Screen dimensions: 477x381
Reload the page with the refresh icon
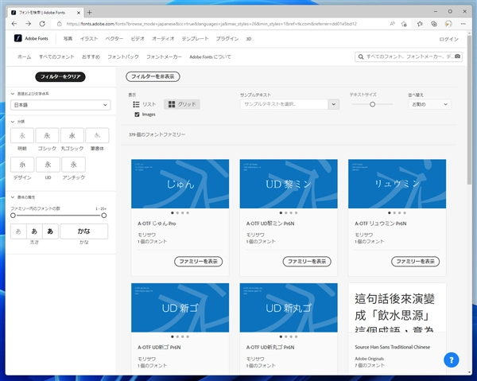(42, 24)
